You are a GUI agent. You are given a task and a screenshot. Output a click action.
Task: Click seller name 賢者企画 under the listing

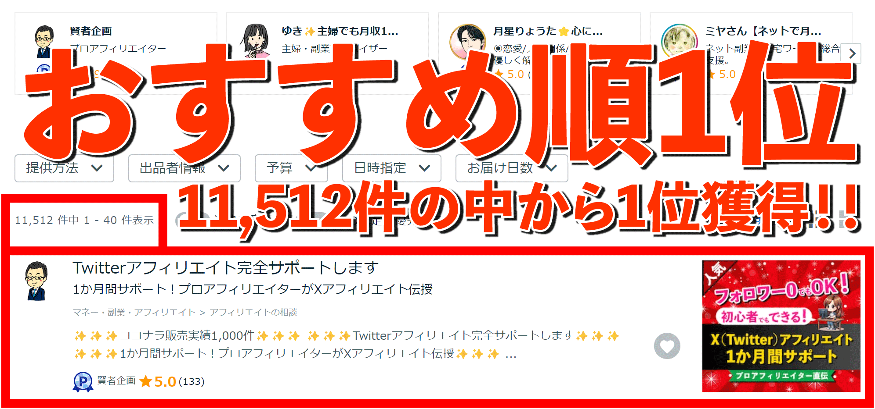[x=116, y=381]
